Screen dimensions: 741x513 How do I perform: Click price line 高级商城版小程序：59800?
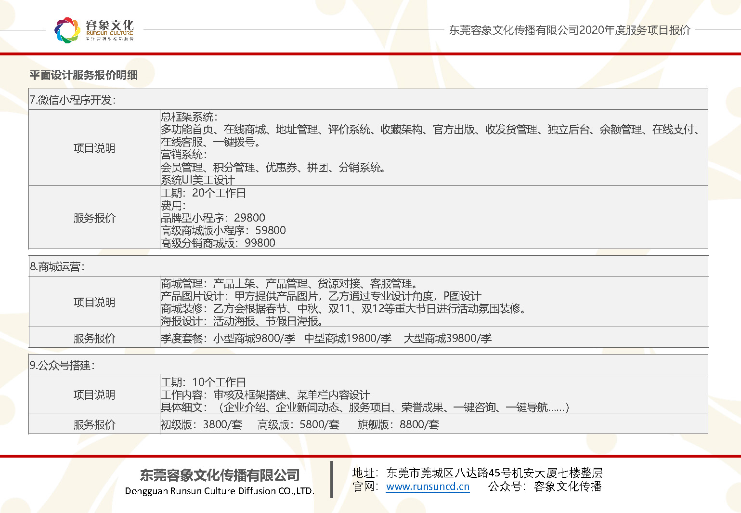[223, 230]
